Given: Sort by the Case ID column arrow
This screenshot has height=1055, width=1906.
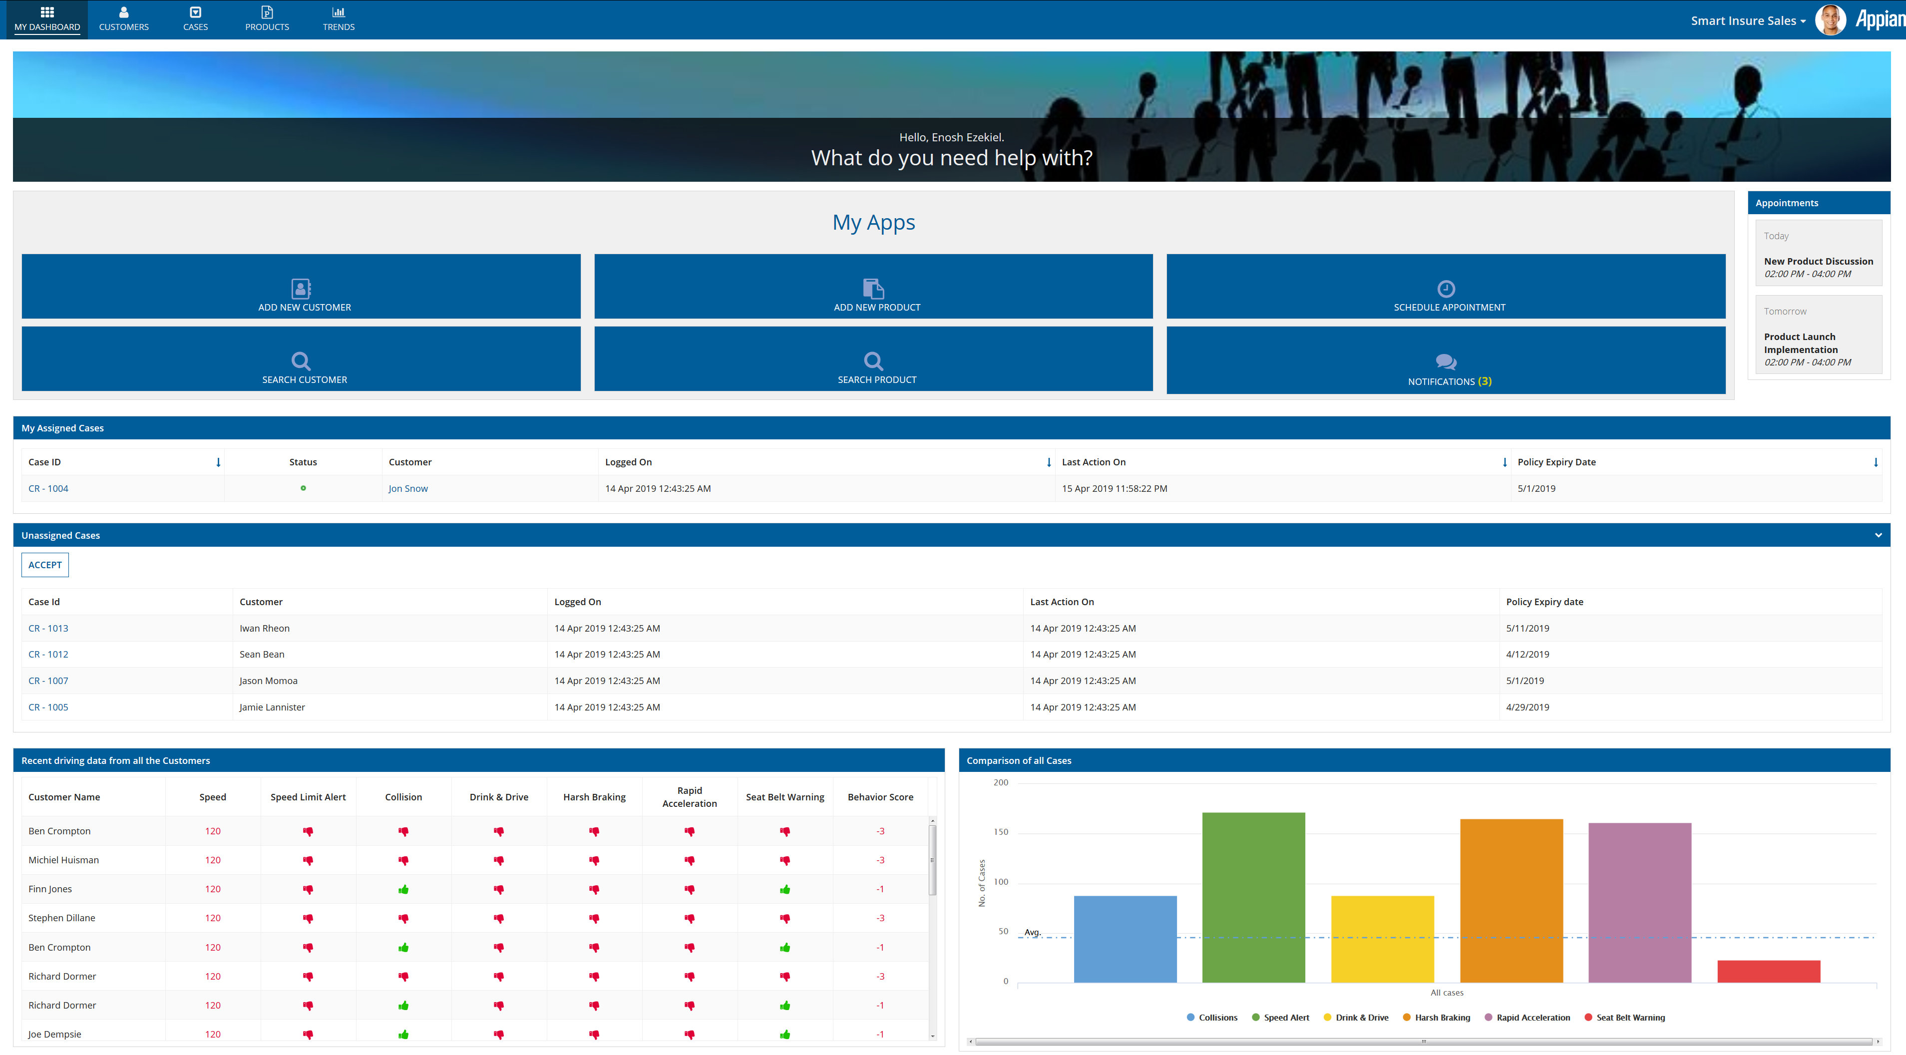Looking at the screenshot, I should [218, 462].
